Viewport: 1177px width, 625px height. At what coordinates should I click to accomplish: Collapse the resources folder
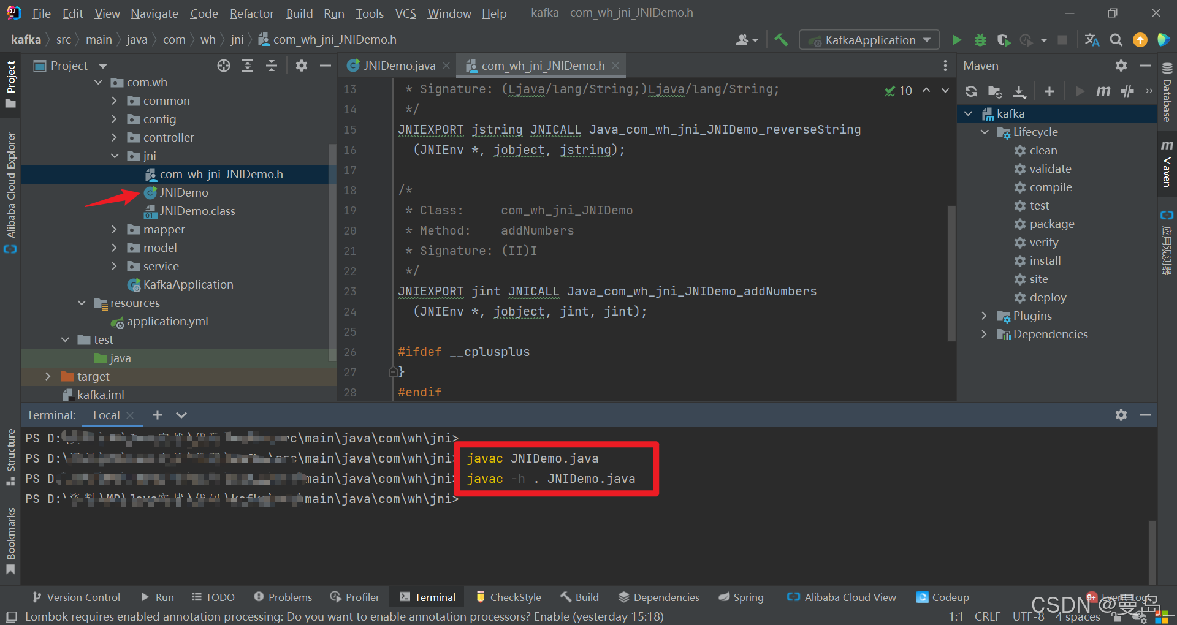[x=82, y=303]
